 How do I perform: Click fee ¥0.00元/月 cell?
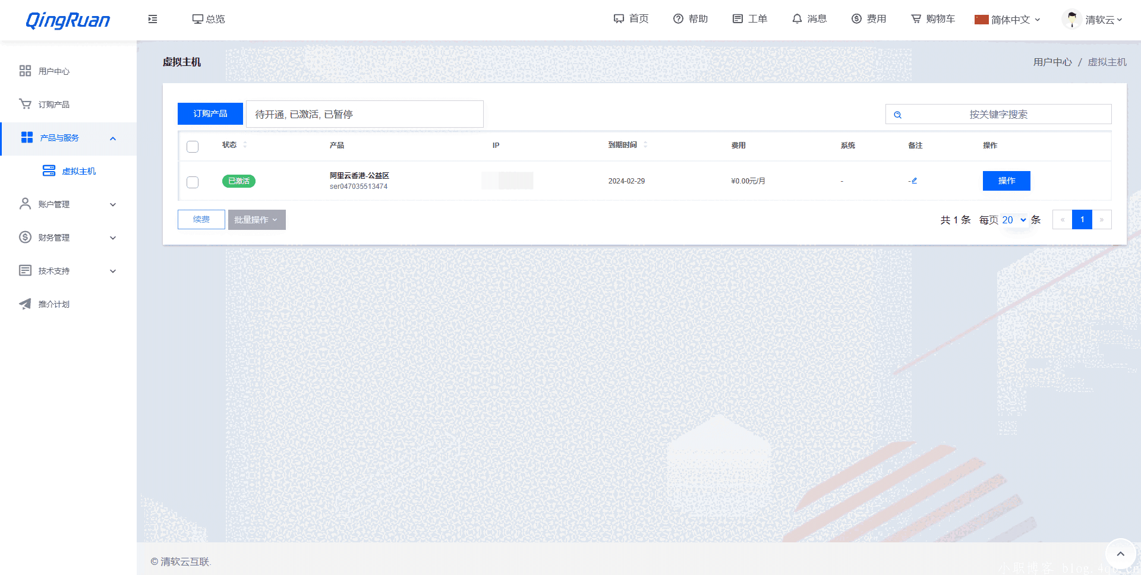pos(748,181)
